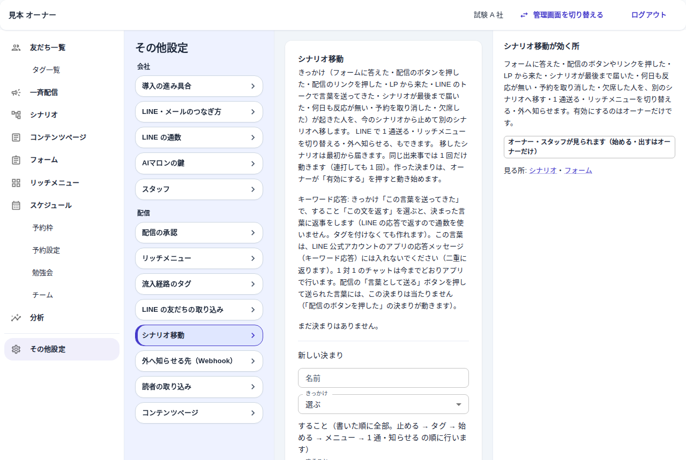Click chevron on 配信の承認 row
Image resolution: width=686 pixels, height=460 pixels.
coord(252,233)
